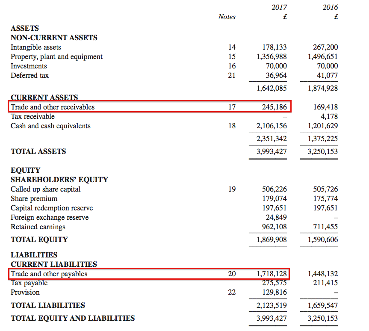Select retained earnings 2017 value 962,108
The width and height of the screenshot is (369, 331).
coord(275,227)
